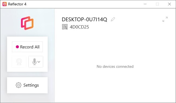Click the Record All button
Image resolution: width=176 pixels, height=103 pixels.
click(x=27, y=47)
